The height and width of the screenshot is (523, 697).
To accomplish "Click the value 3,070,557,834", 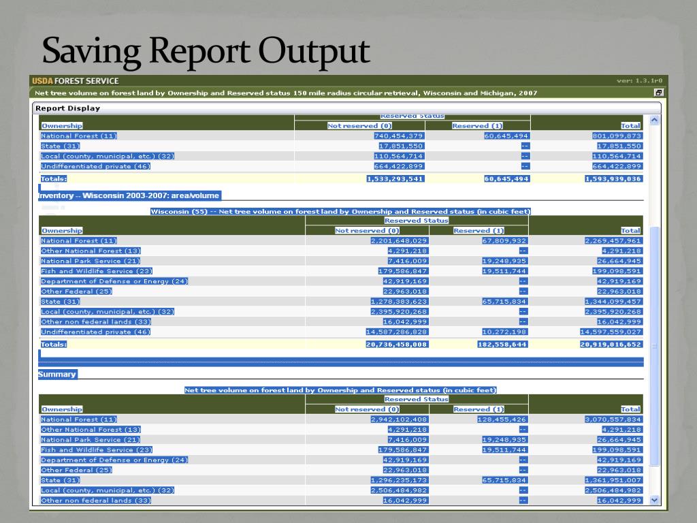I will (x=613, y=419).
